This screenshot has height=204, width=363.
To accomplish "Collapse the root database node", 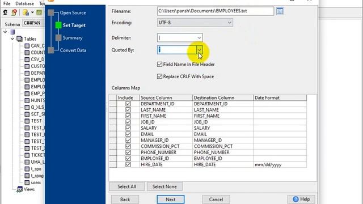I will pyautogui.click(x=5, y=32).
